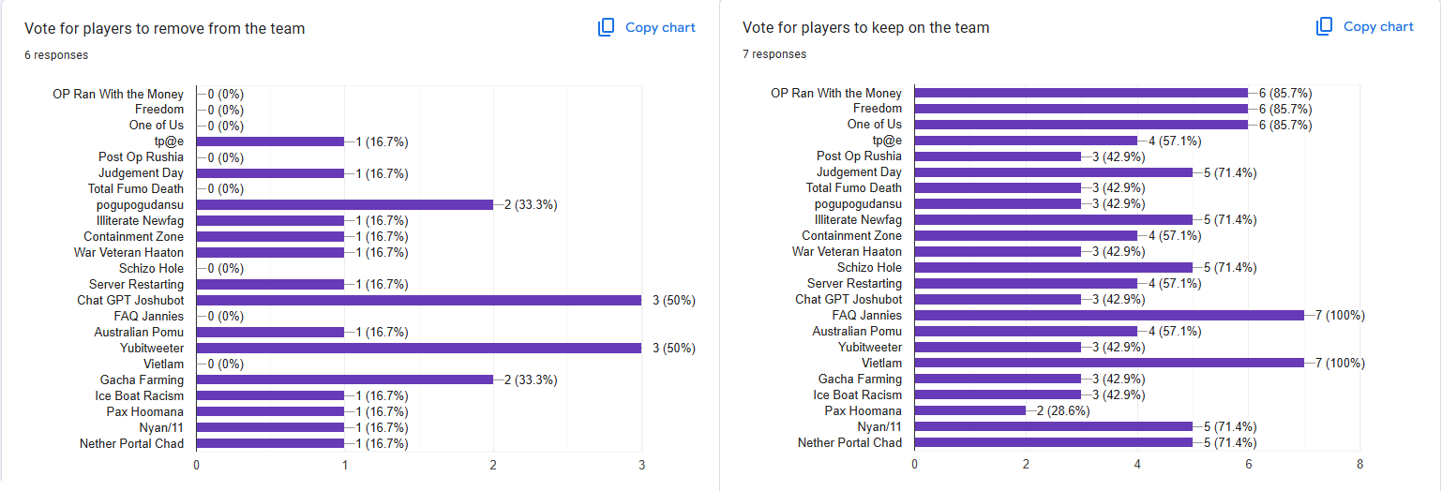Click the tp@e bar in the remove chart
The height and width of the screenshot is (491, 1442).
pos(270,141)
